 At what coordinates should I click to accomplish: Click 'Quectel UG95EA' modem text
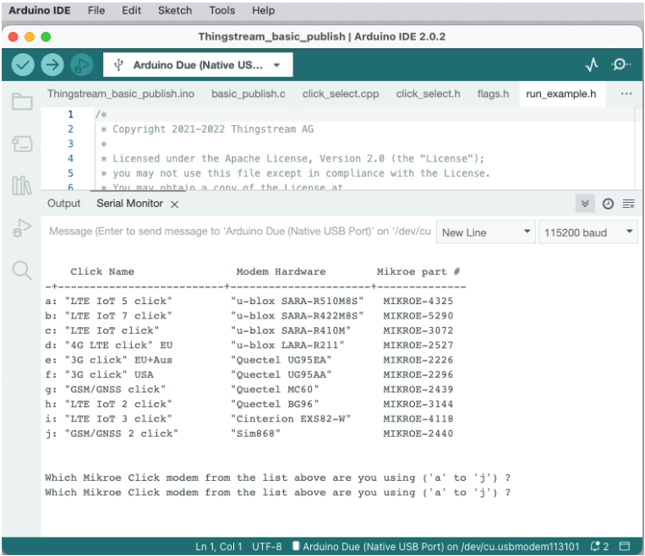(x=281, y=360)
